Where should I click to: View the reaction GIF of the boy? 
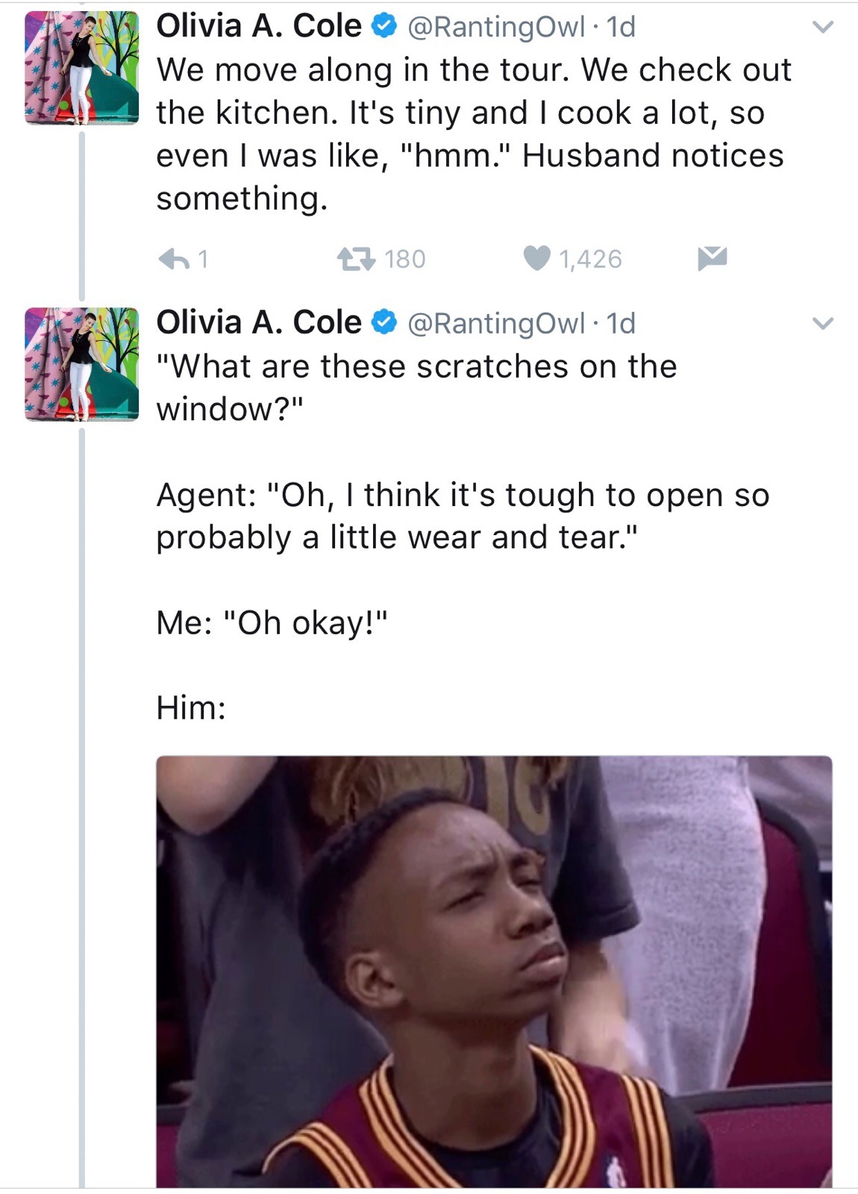494,971
